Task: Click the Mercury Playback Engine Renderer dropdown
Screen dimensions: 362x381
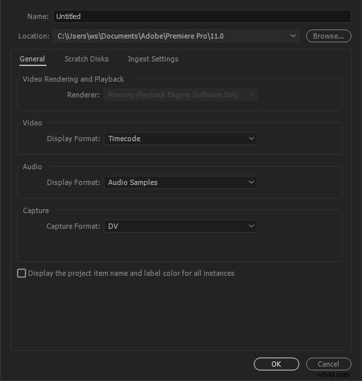Action: click(181, 95)
